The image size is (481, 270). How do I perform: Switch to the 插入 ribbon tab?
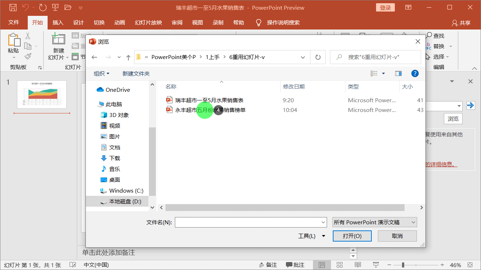point(58,22)
